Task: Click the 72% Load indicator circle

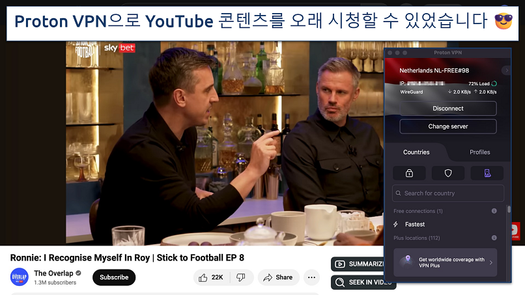Action: coord(494,83)
